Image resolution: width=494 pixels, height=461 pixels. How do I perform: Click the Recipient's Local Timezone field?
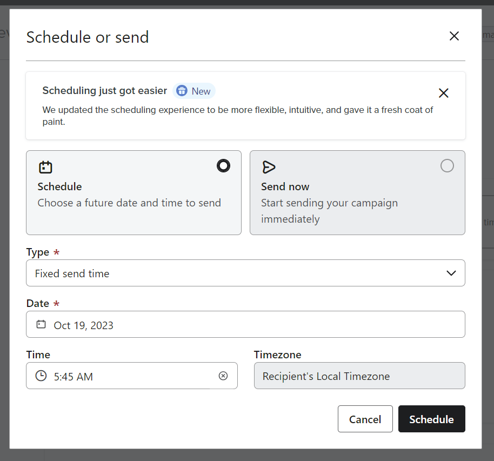coord(359,376)
